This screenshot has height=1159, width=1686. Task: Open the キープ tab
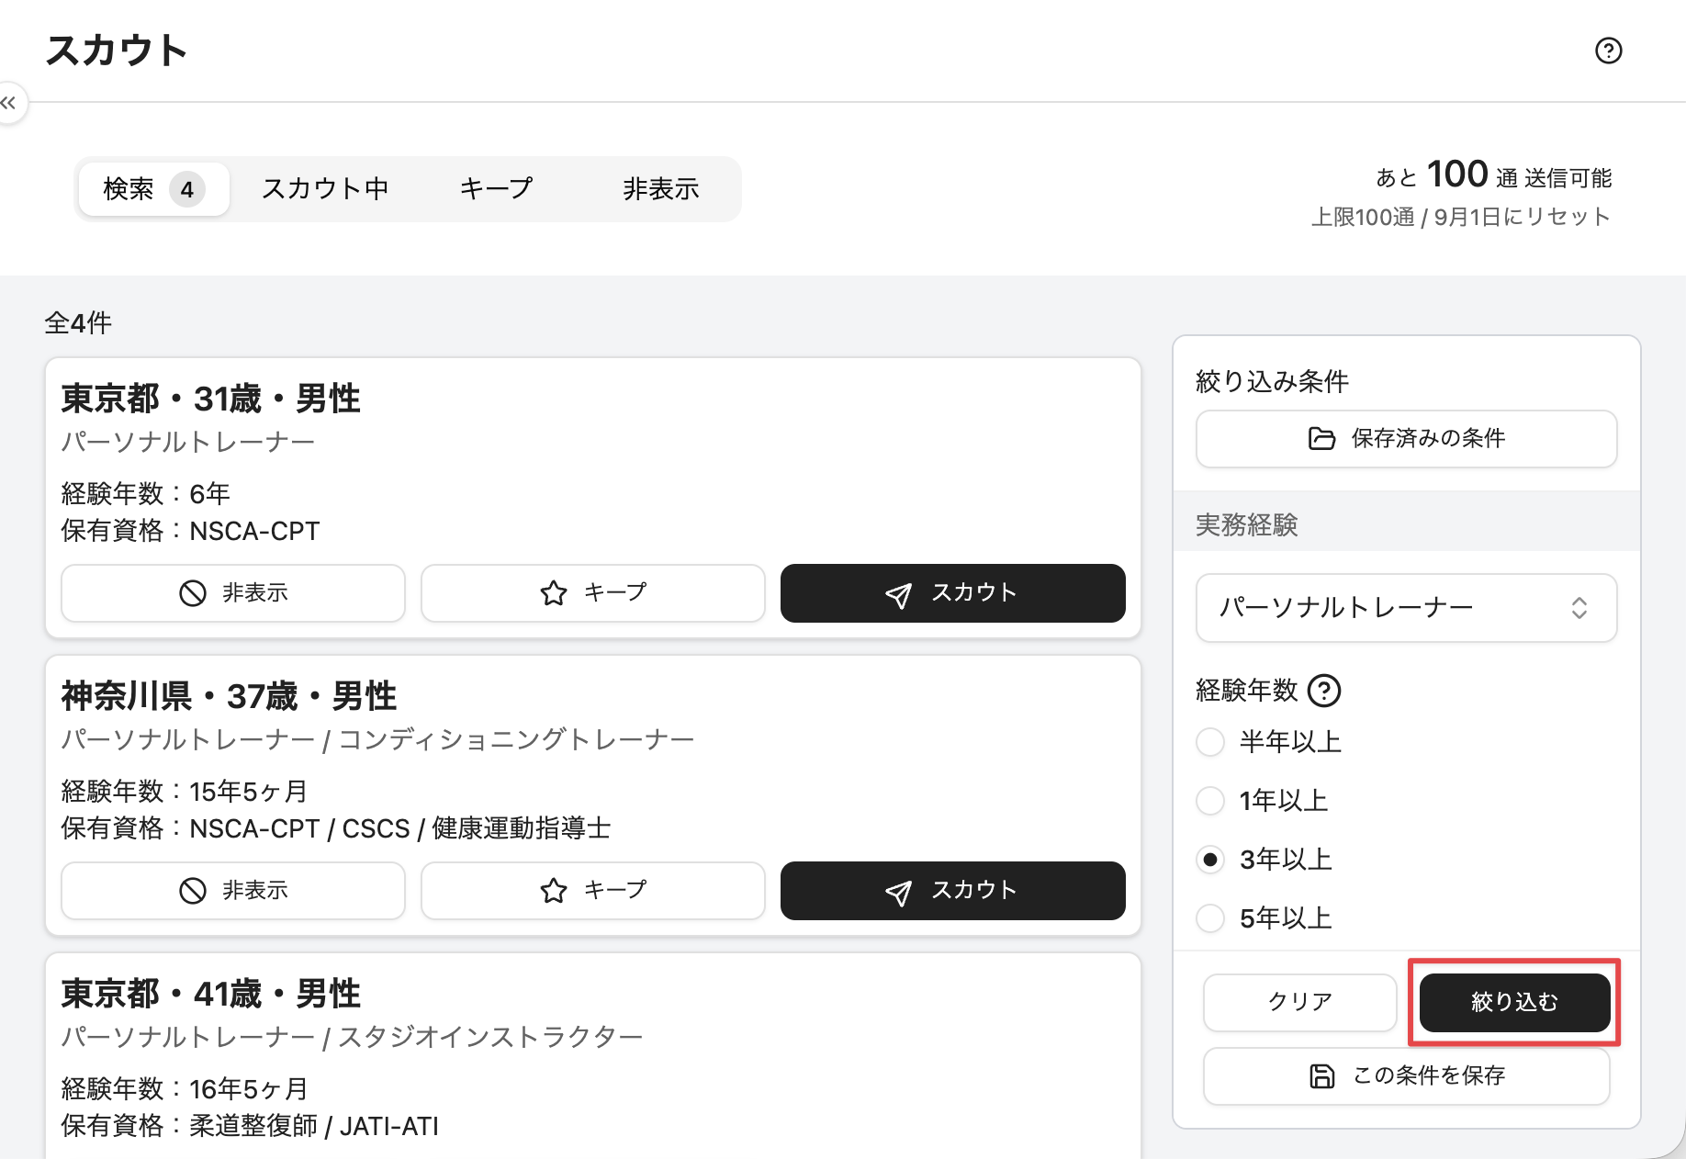click(x=496, y=189)
